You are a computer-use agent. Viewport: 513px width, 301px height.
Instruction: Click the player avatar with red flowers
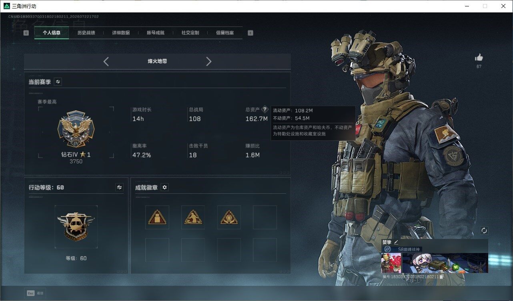pos(391,263)
